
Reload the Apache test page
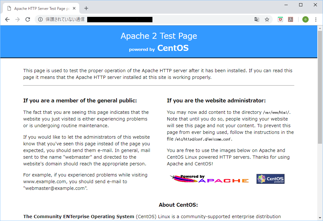28,19
